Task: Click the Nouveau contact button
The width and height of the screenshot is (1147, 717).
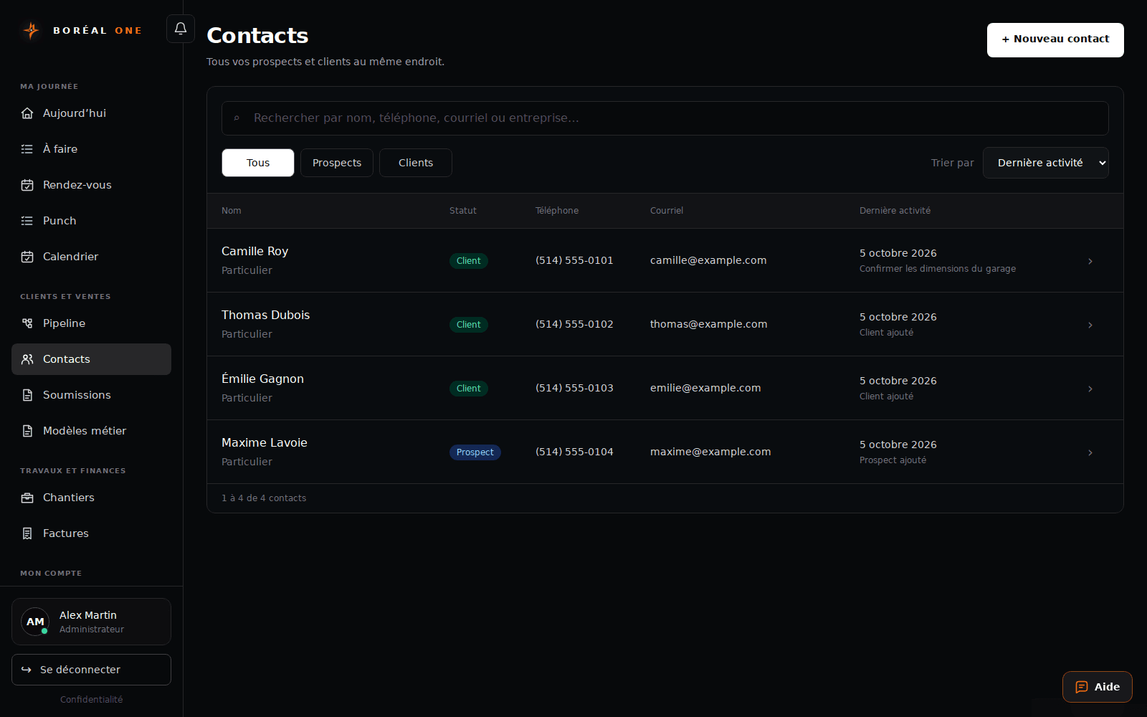Action: [x=1055, y=39]
